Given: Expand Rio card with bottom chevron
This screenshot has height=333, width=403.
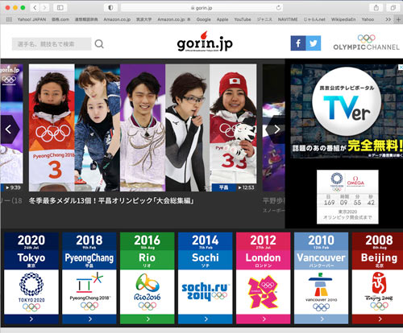Looking at the screenshot, I should pos(147,319).
